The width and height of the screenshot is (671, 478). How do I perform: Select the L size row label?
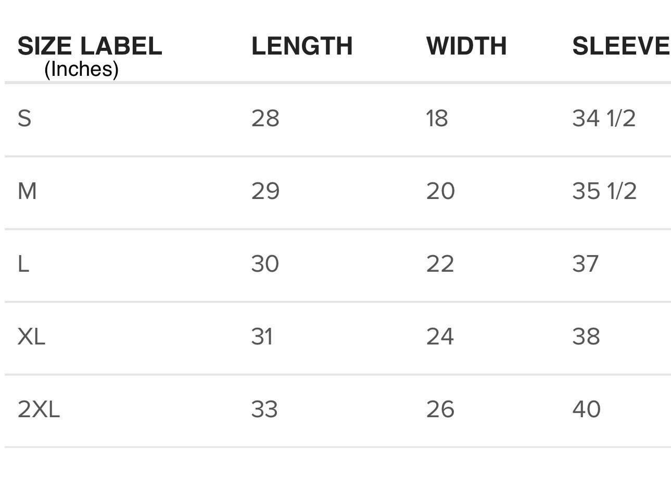(23, 264)
